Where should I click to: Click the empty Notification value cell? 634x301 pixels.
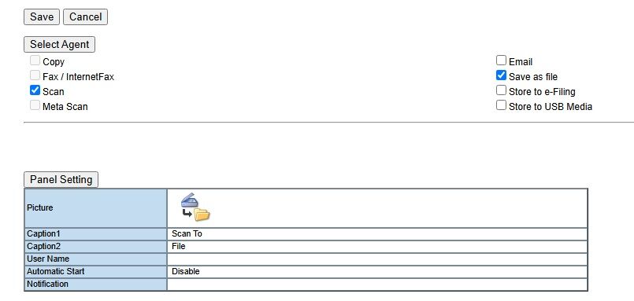[x=377, y=284]
